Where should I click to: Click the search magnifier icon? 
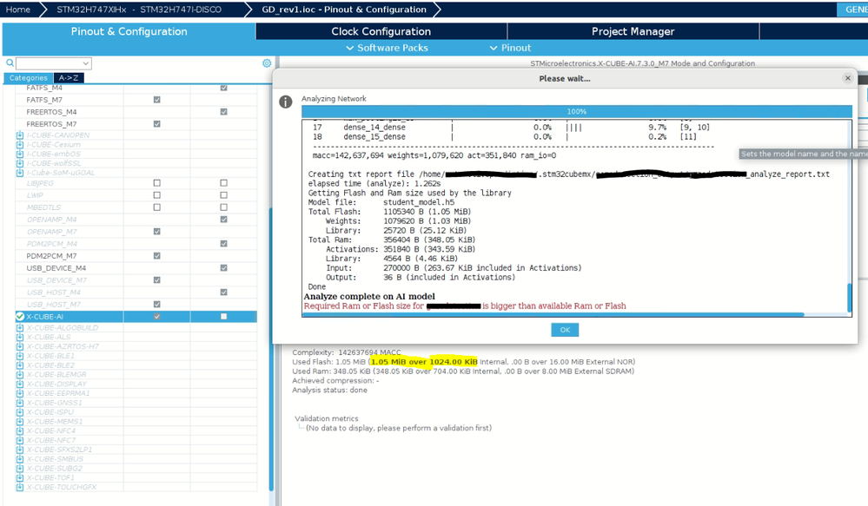10,63
